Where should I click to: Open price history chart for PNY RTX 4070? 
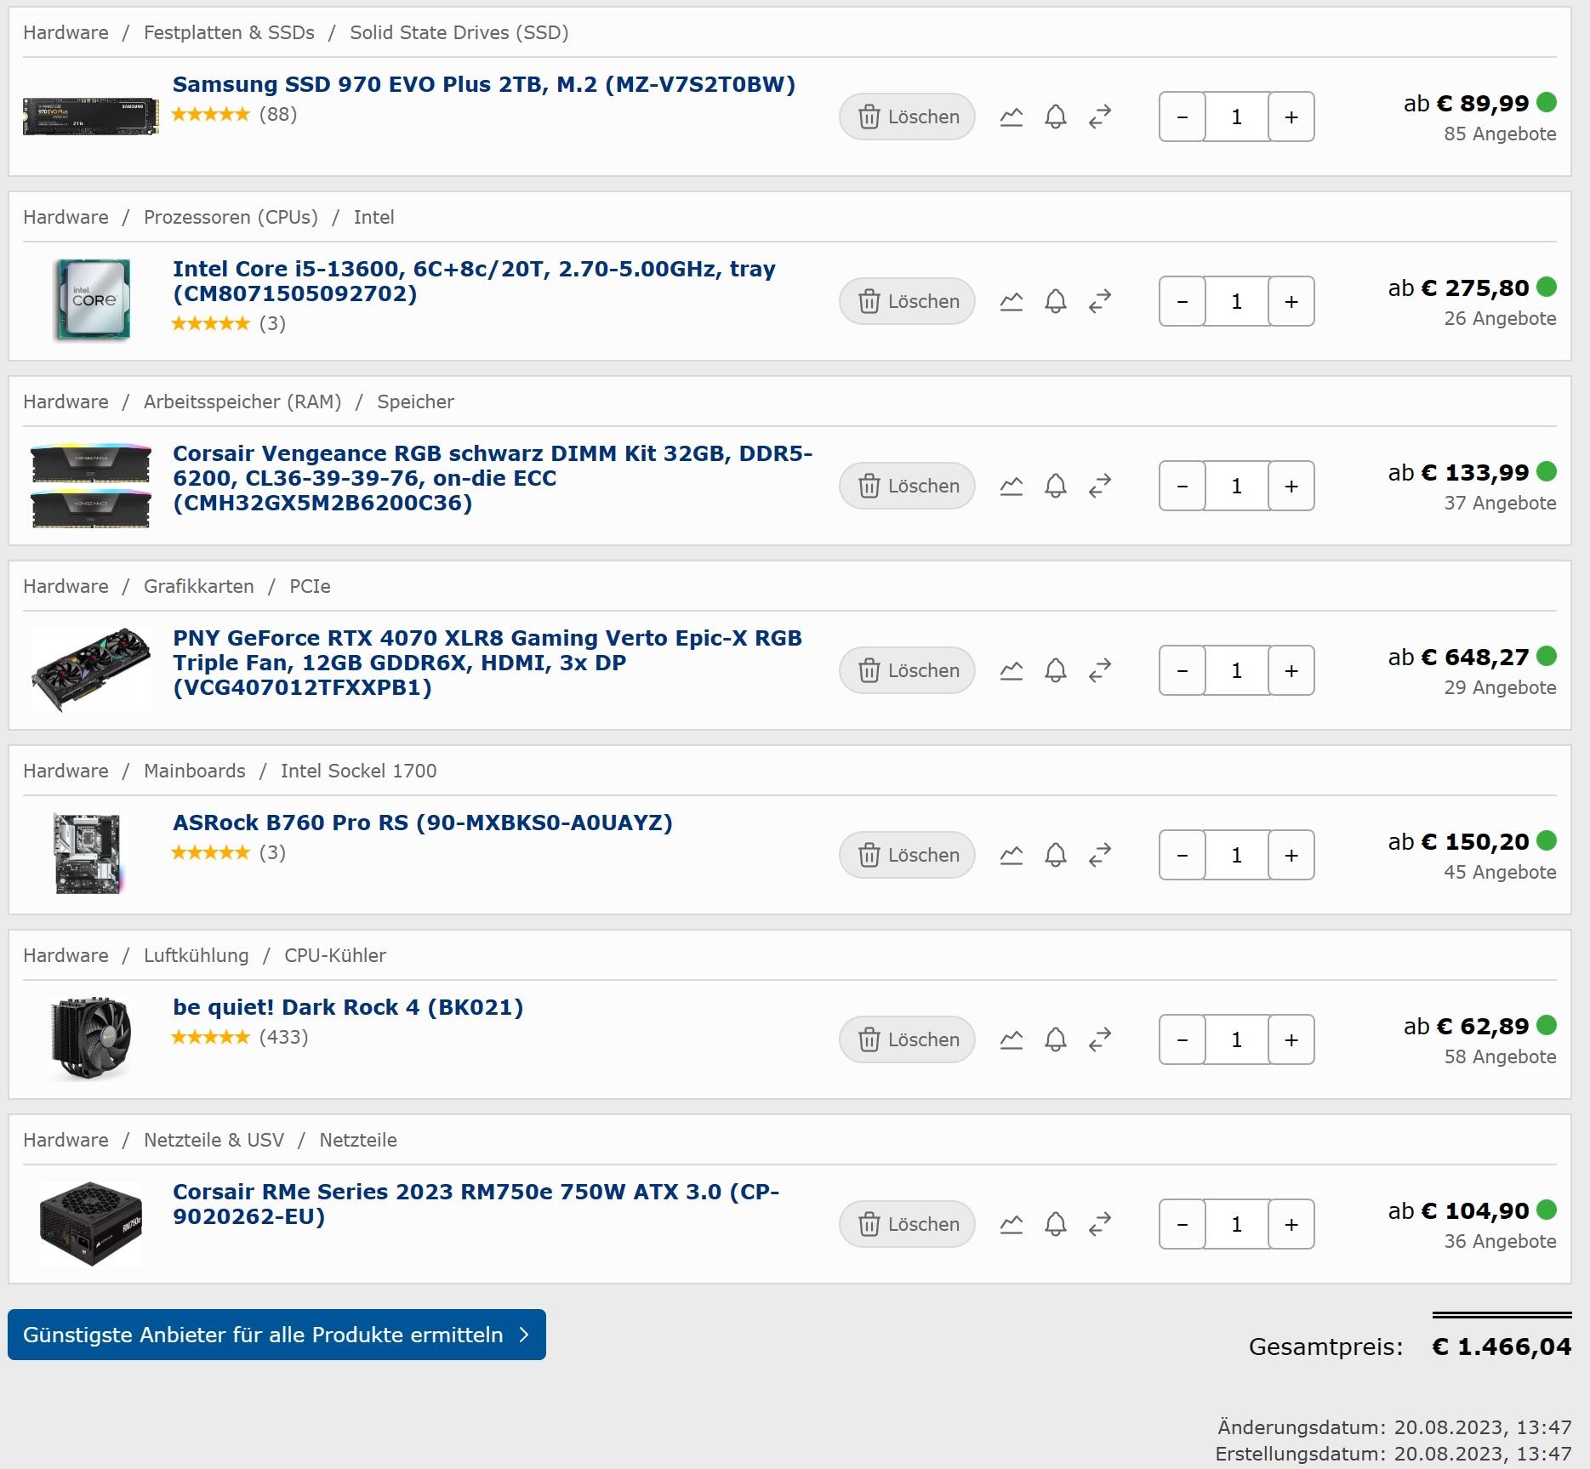pyautogui.click(x=1011, y=670)
